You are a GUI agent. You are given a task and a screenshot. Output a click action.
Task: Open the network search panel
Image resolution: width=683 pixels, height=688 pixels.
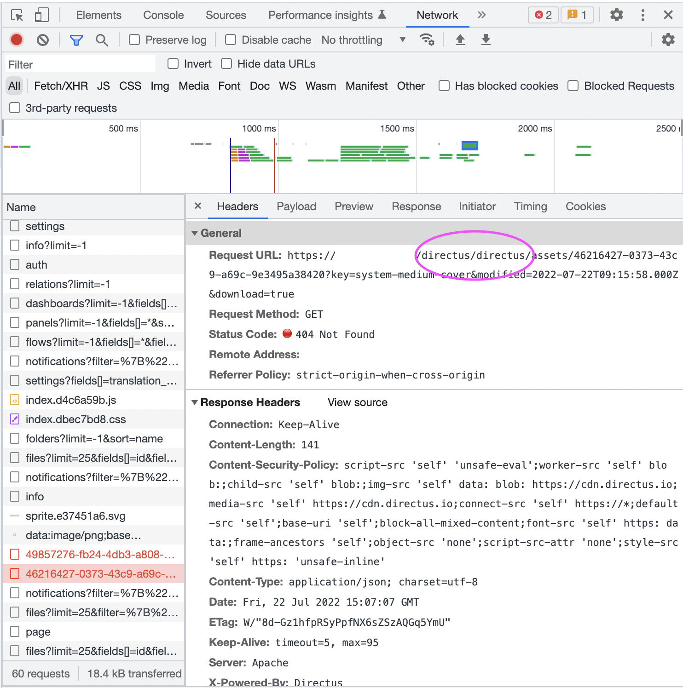tap(102, 40)
